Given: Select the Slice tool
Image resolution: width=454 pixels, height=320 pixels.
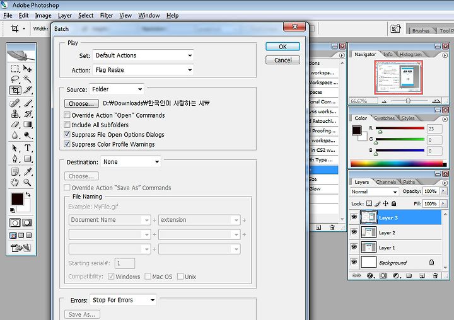Looking at the screenshot, I should (28, 90).
